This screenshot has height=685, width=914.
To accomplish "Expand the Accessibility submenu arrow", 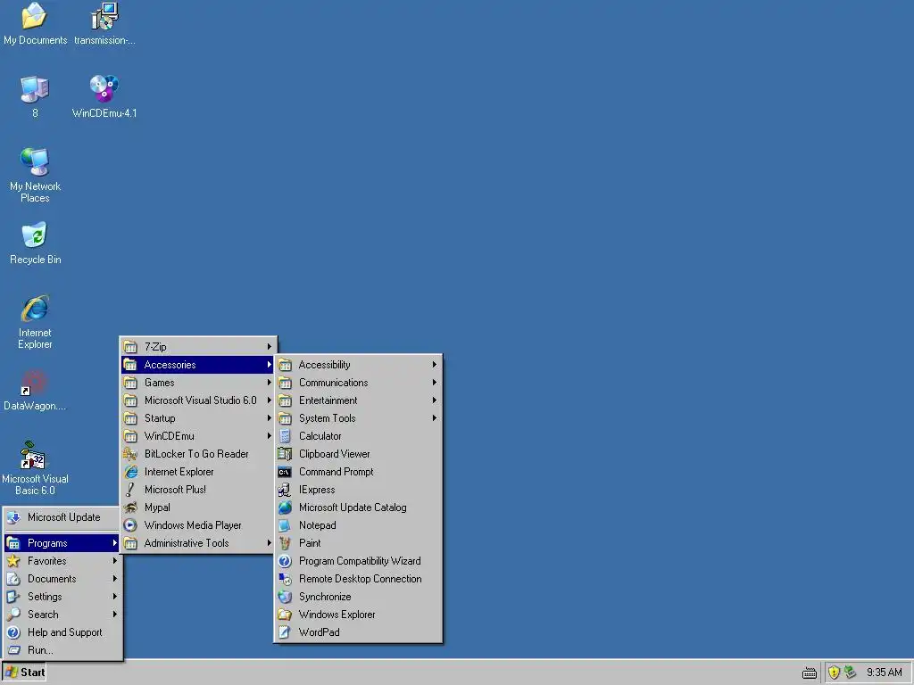I will [x=435, y=365].
